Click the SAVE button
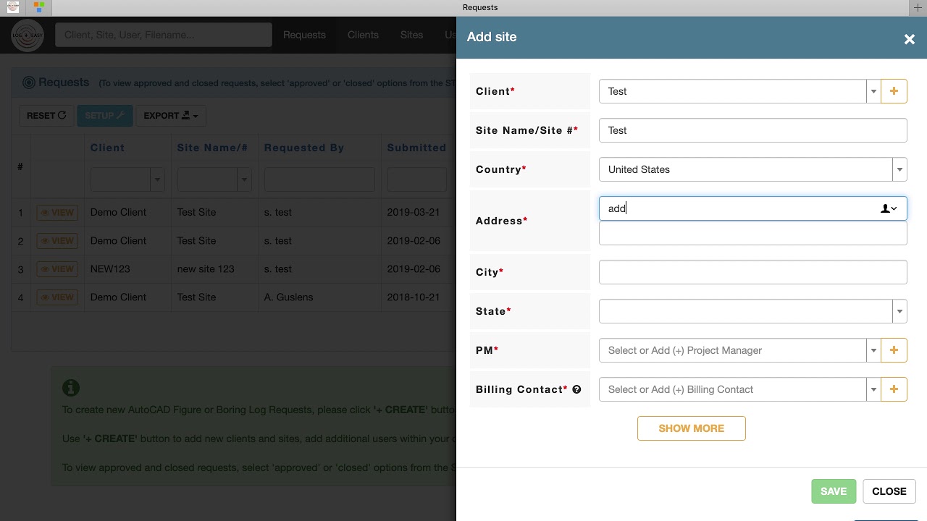 [834, 491]
